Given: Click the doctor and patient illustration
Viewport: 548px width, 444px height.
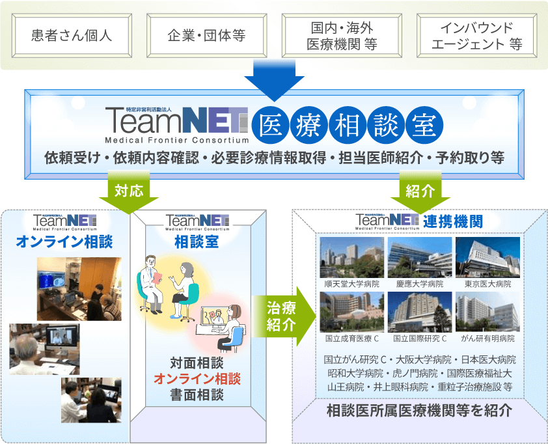Looking at the screenshot, I should pyautogui.click(x=168, y=286).
